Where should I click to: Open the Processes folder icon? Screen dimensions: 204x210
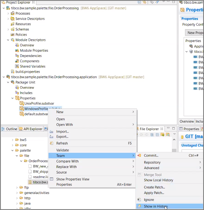[12, 13]
